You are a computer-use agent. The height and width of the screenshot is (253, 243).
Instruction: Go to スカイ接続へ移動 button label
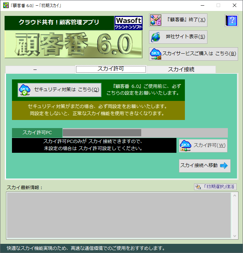[x=199, y=165]
